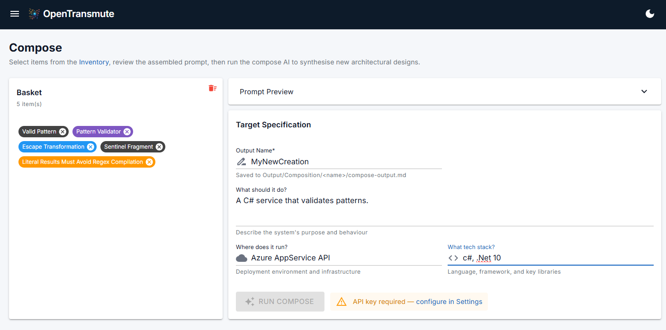Remove the Valid Pattern chip
This screenshot has width=666, height=330.
click(63, 132)
